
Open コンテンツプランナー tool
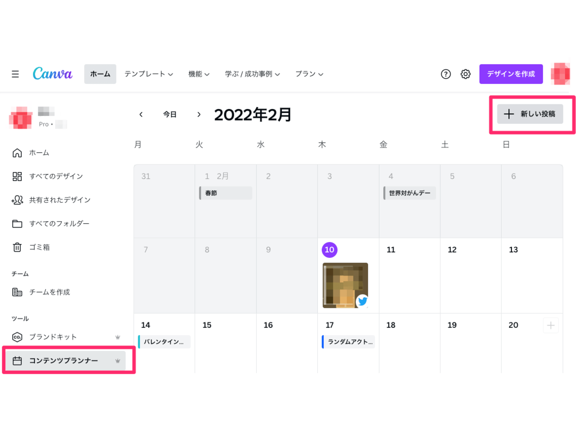coord(65,361)
